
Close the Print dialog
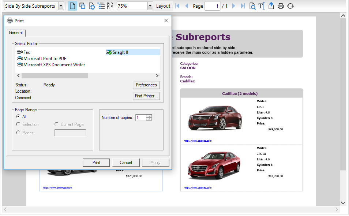coord(166,21)
